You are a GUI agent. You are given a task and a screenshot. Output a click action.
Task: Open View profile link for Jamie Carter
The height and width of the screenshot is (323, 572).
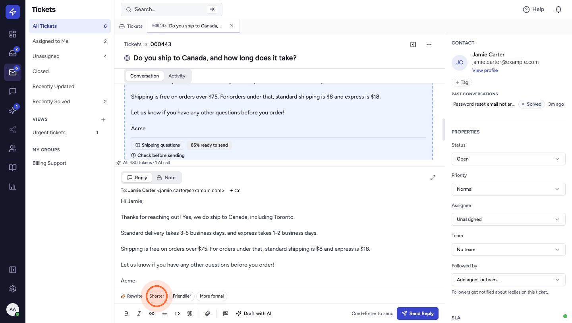(x=485, y=70)
